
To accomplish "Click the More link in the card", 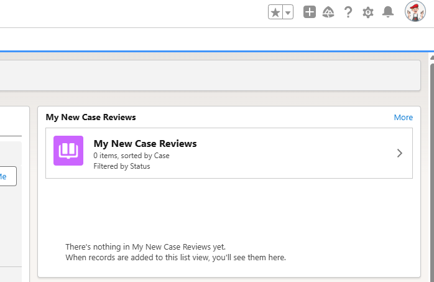I will tap(403, 117).
